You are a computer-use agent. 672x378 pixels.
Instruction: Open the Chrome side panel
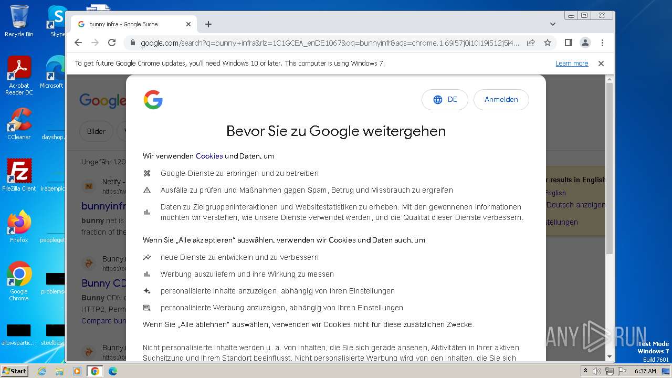point(568,43)
